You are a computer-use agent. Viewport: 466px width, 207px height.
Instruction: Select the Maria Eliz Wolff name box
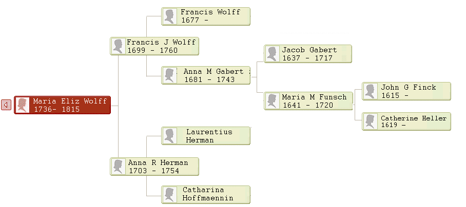pyautogui.click(x=69, y=105)
